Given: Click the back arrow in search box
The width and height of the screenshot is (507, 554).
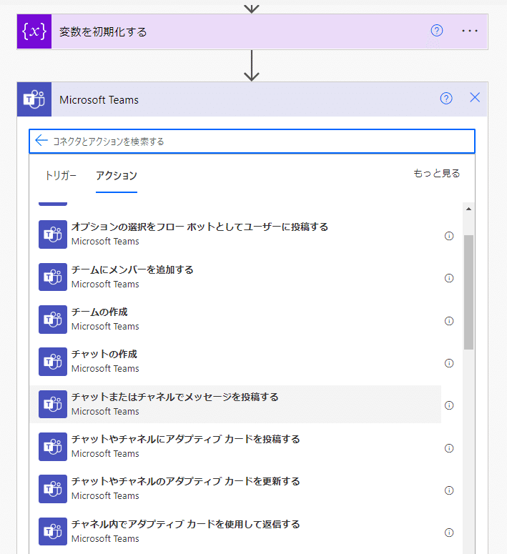Looking at the screenshot, I should pos(41,141).
